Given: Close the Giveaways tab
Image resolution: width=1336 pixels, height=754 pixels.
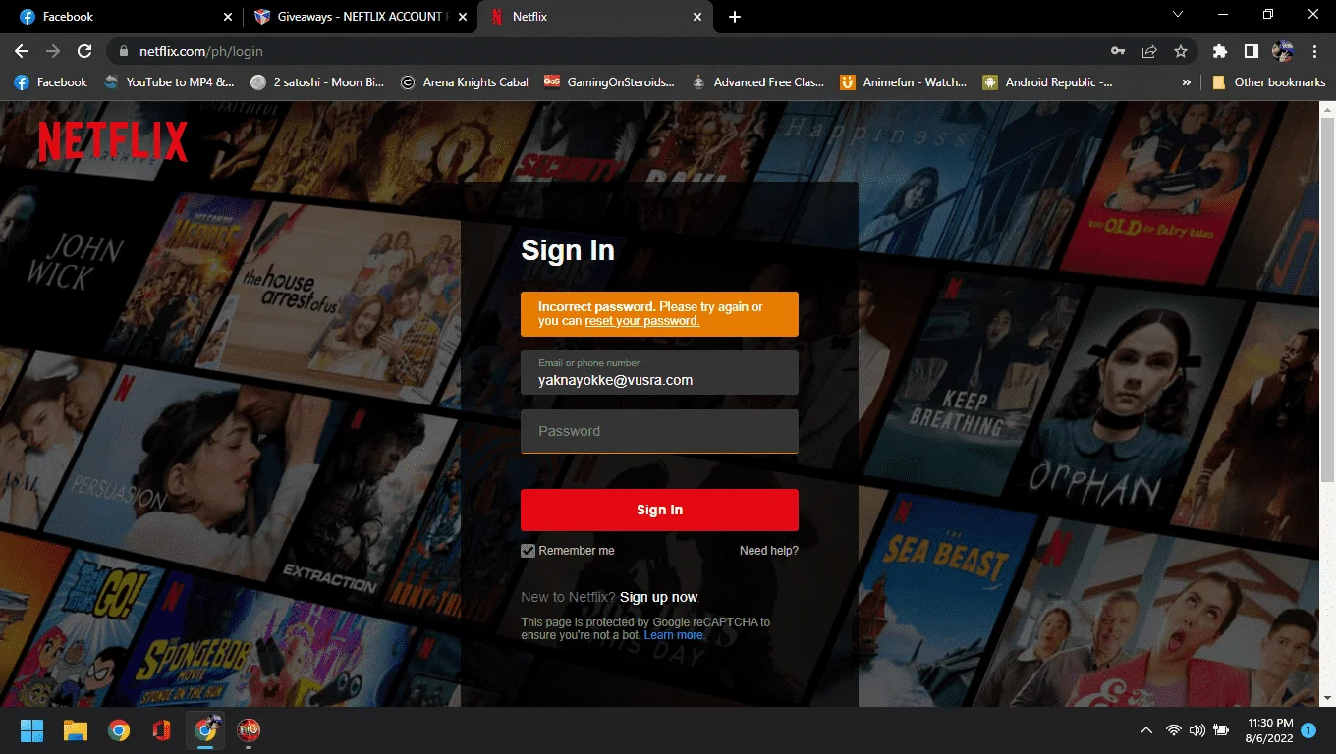Looking at the screenshot, I should click(462, 17).
